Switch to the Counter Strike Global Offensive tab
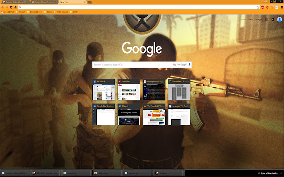The image size is (284, 177). pyautogui.click(x=16, y=2)
